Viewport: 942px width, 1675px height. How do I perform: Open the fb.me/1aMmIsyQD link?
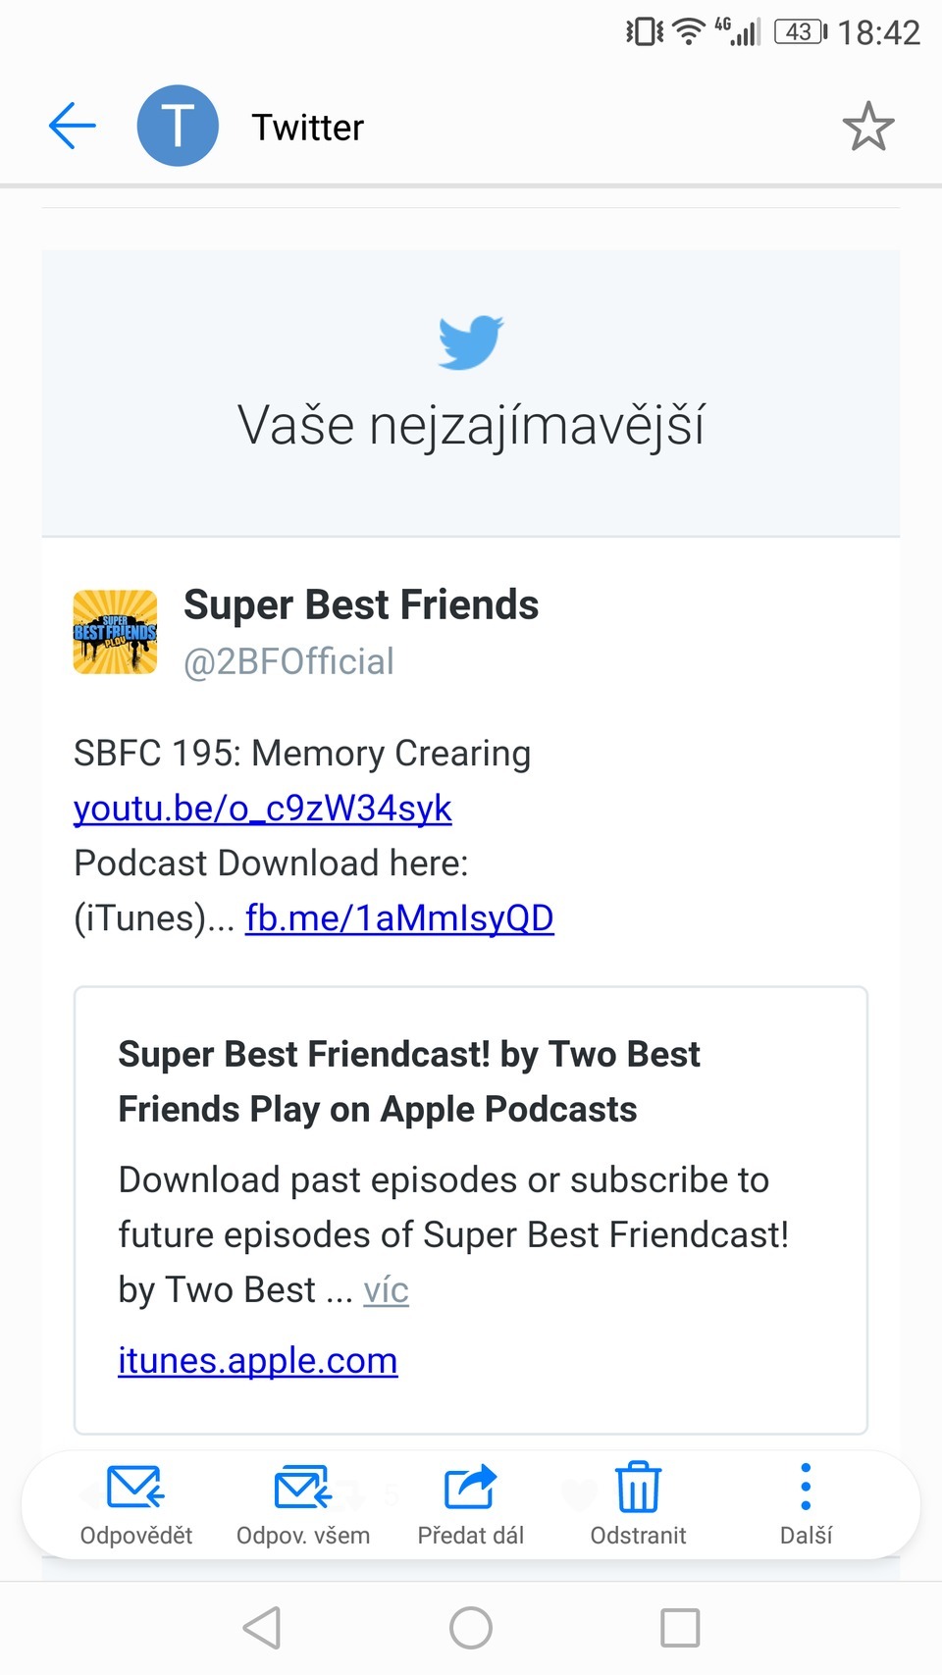click(399, 917)
